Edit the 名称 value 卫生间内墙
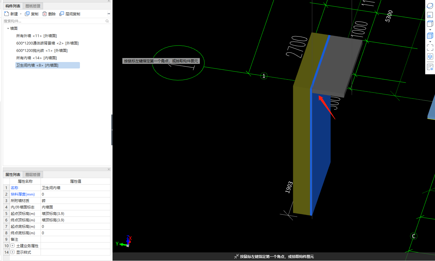The width and height of the screenshot is (435, 261). (x=75, y=188)
